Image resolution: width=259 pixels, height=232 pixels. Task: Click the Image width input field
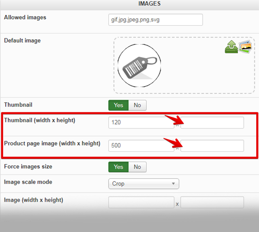(141, 202)
